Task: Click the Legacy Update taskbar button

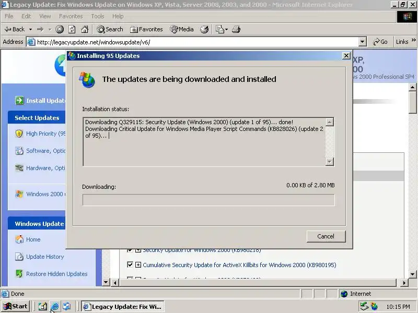Action: click(x=123, y=307)
